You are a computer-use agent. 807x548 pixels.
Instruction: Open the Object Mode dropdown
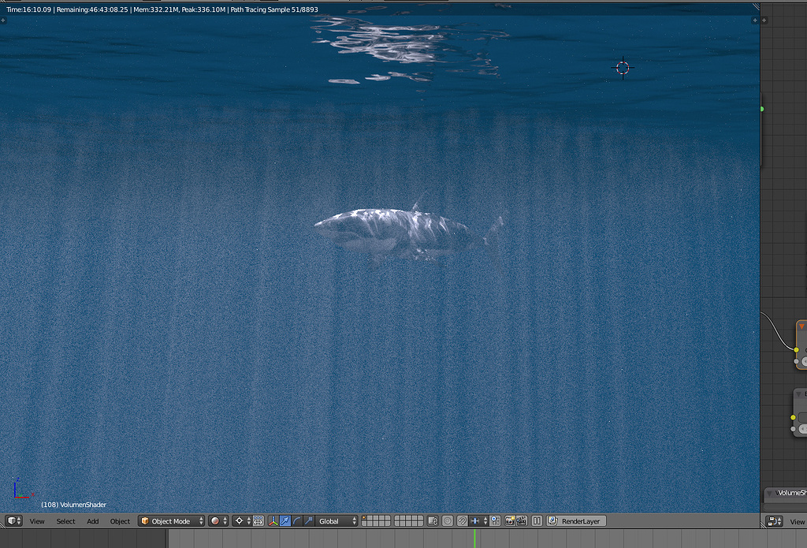click(171, 520)
